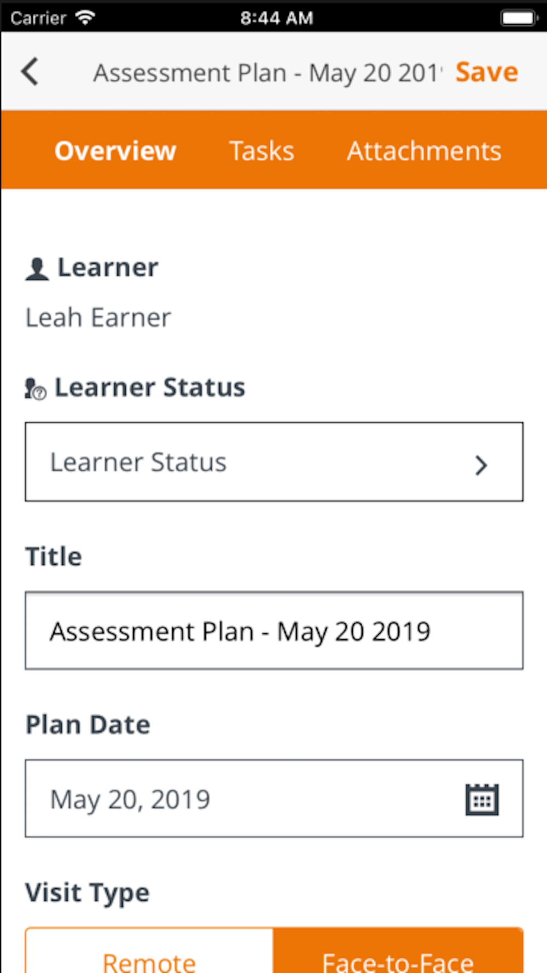This screenshot has width=547, height=973.
Task: Click the Wi-Fi status icon
Action: click(x=85, y=18)
